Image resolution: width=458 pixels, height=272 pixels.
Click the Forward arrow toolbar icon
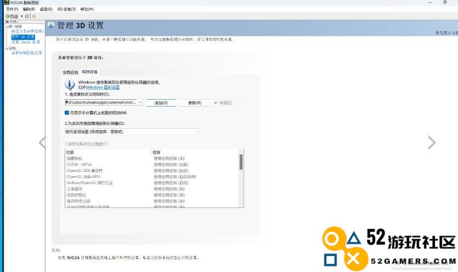pos(27,16)
